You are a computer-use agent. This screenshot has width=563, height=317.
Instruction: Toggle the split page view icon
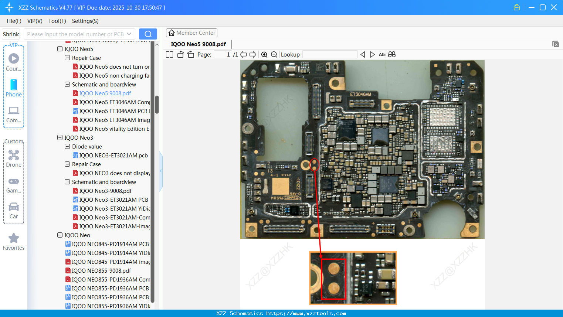[169, 55]
